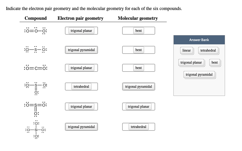Viewport: 242px width, 151px height.
Task: Click SiCl4's trigonal pyramidal electron pair answer
Action: pyautogui.click(x=81, y=127)
